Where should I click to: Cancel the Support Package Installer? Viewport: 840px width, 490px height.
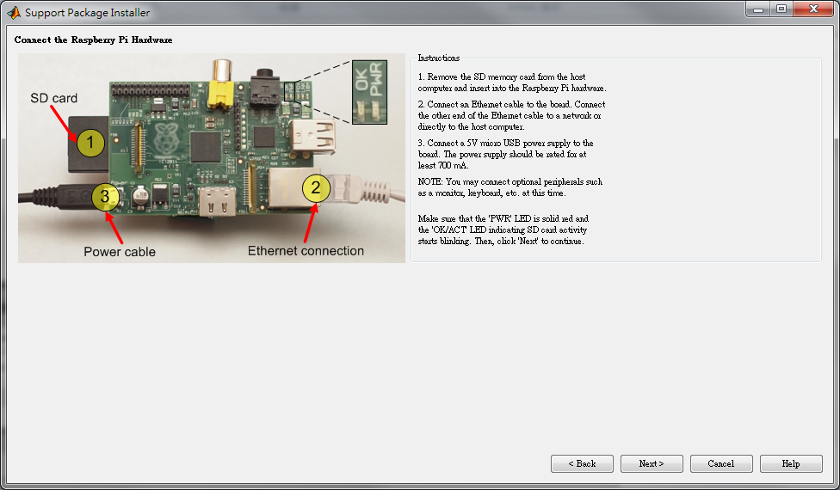pos(721,464)
